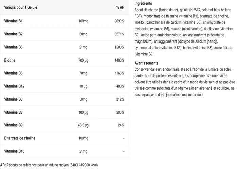Select the Vitamine B12 row label
The width and height of the screenshot is (238, 170).
(14, 86)
